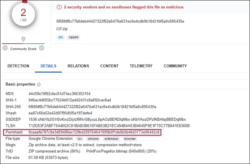Click the red-green community score bar
Screen dimensions: 250x164
pyautogui.click(x=23, y=43)
